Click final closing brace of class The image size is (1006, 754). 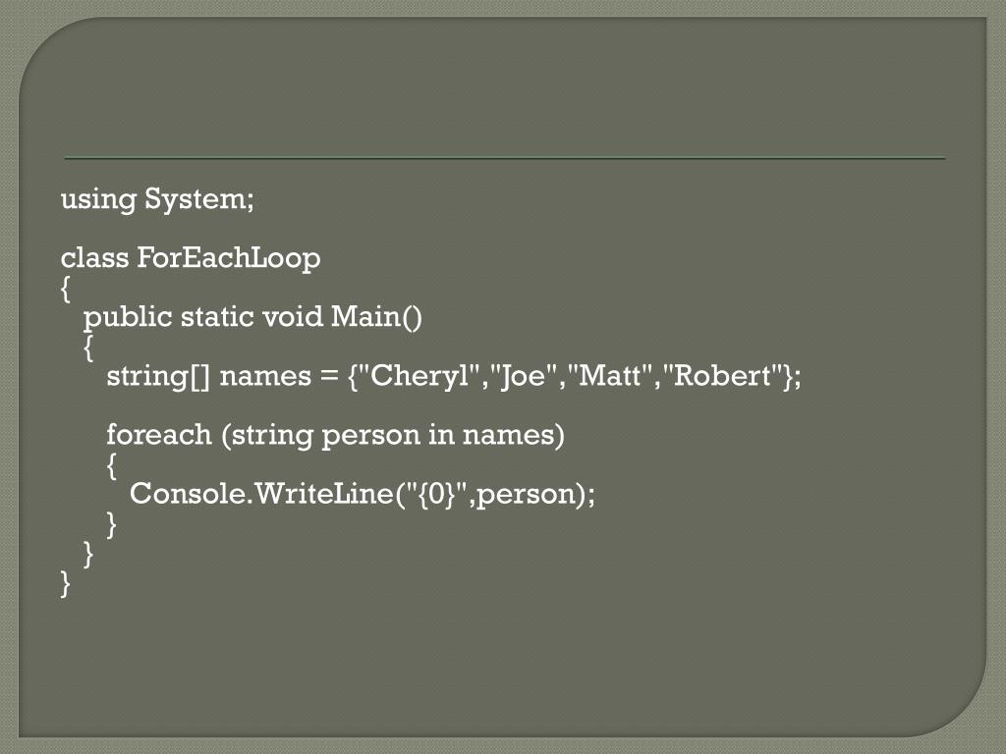65,583
